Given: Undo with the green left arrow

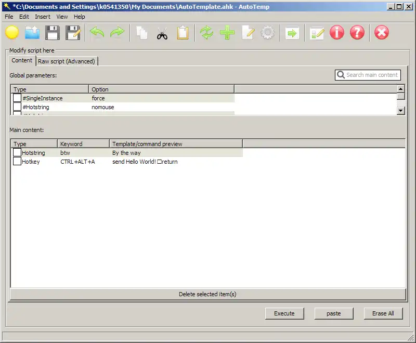Looking at the screenshot, I should pyautogui.click(x=97, y=33).
